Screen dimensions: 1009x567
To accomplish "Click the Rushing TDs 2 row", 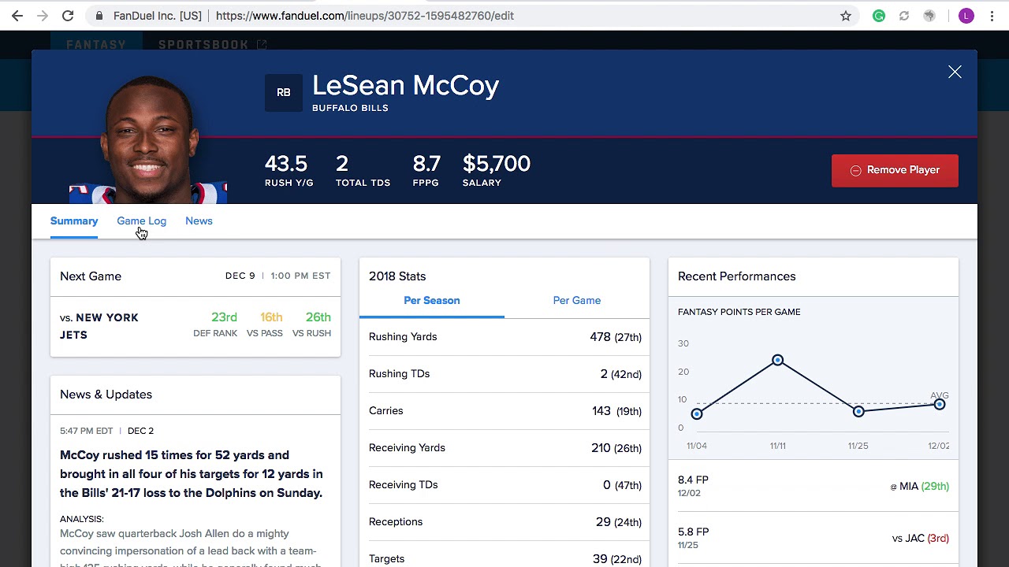I will pos(504,374).
